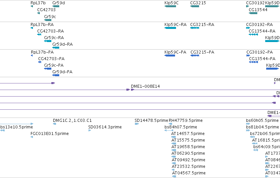The height and width of the screenshot is (178, 280).
Task: Click the Klp59C gene feature
Action: coord(170,7)
